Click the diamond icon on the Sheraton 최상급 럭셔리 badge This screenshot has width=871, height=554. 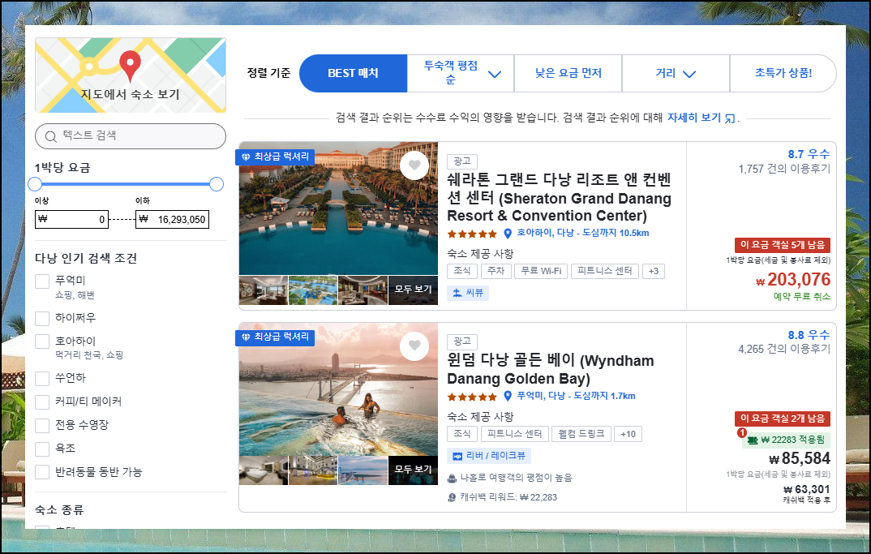click(246, 157)
